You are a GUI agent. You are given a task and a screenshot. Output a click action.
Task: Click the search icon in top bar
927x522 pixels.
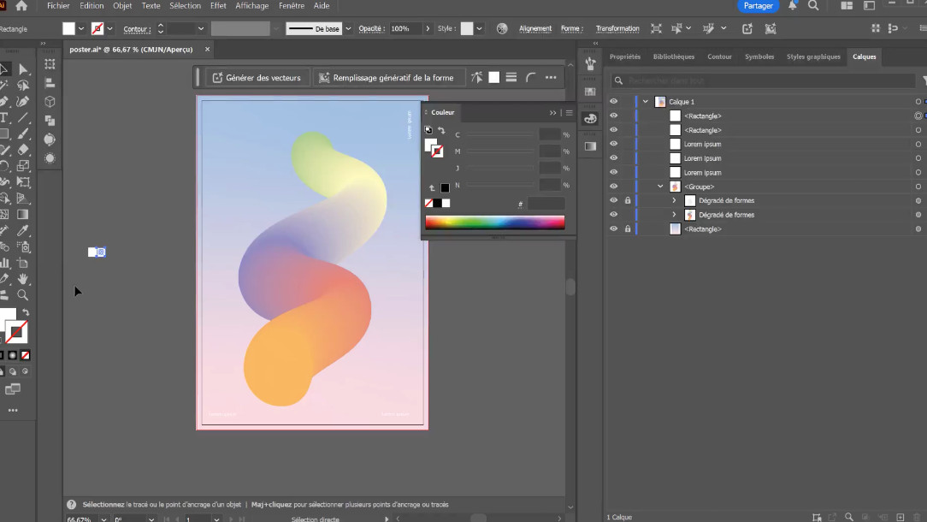[813, 6]
